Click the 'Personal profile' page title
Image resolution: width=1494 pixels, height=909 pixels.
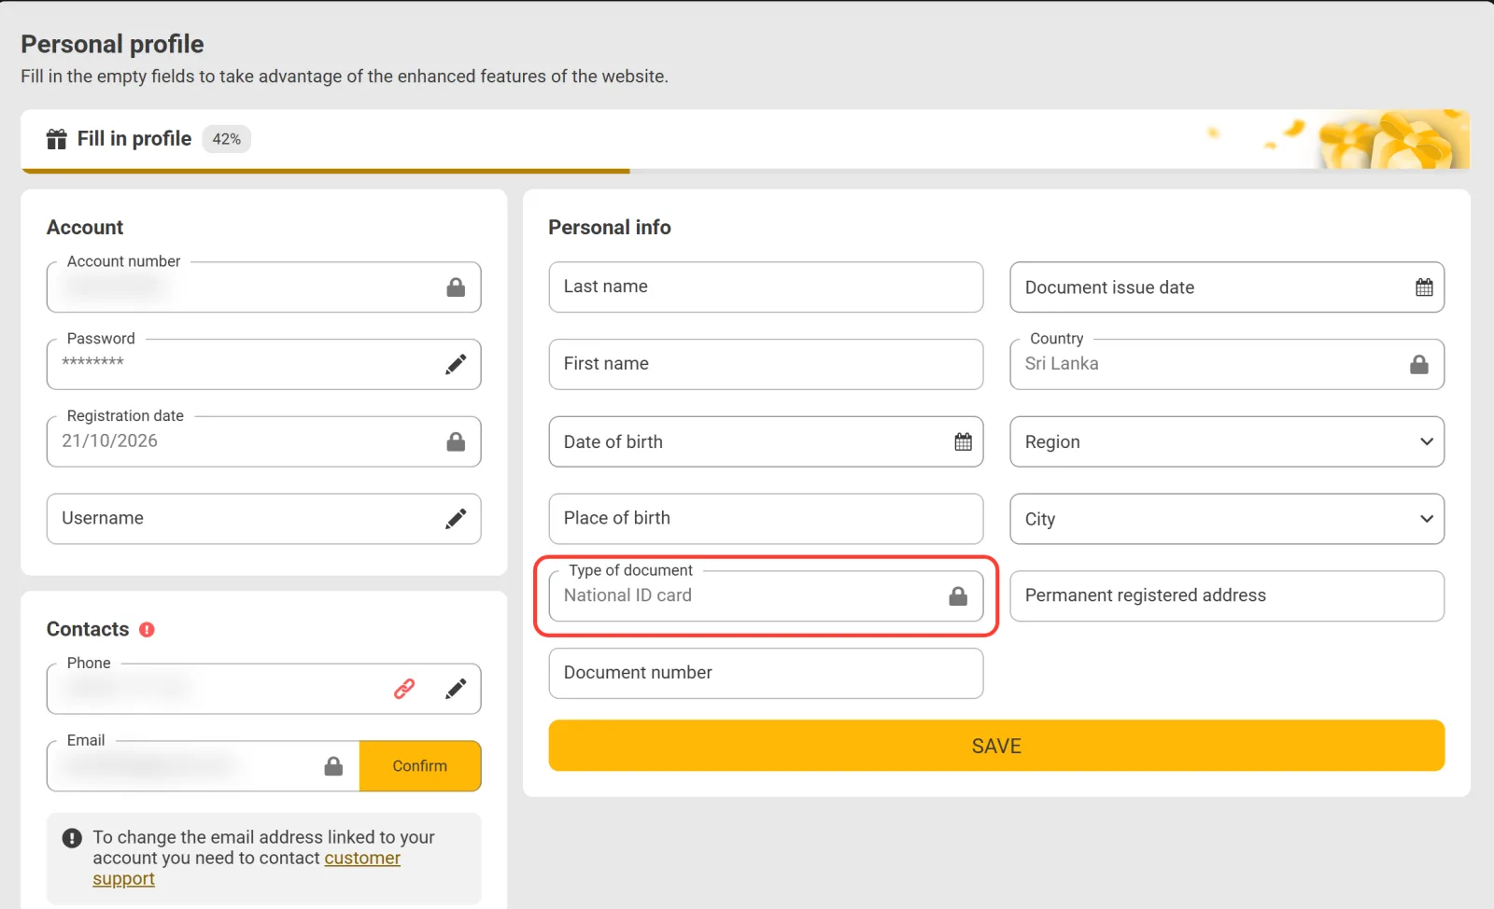click(112, 44)
